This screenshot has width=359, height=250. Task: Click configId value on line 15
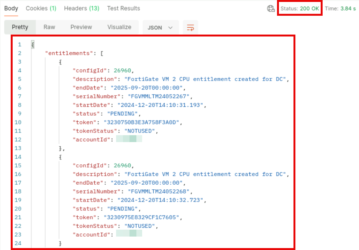point(122,166)
